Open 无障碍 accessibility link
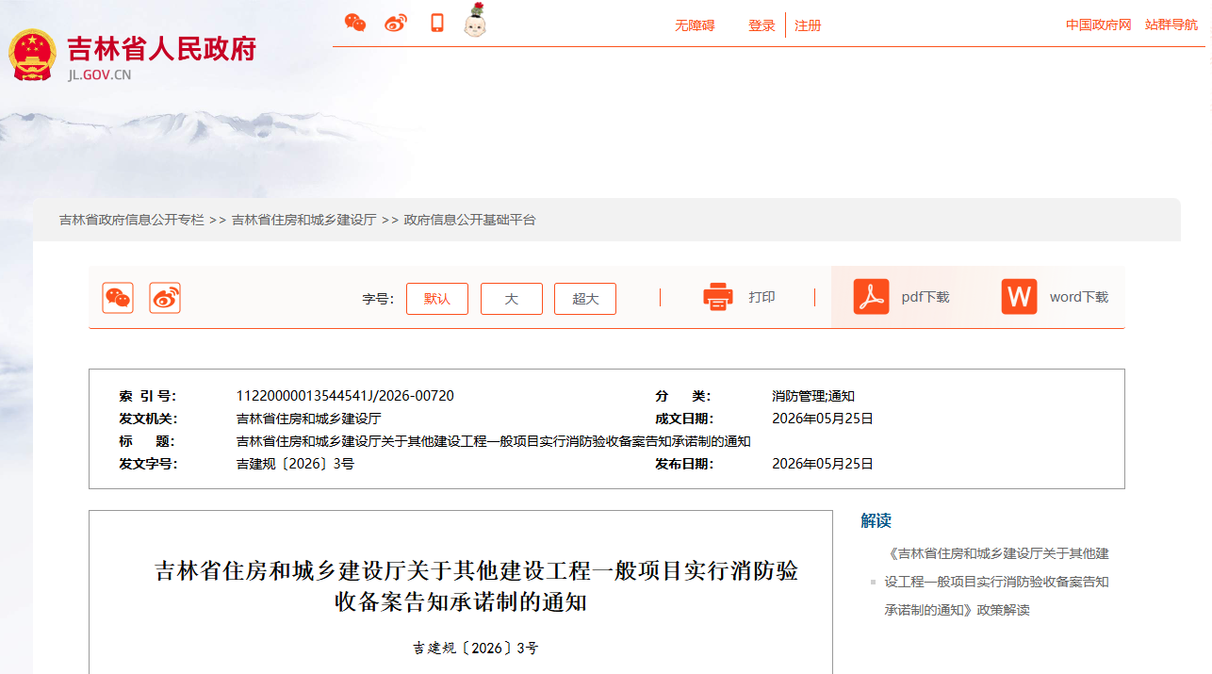 coord(695,25)
